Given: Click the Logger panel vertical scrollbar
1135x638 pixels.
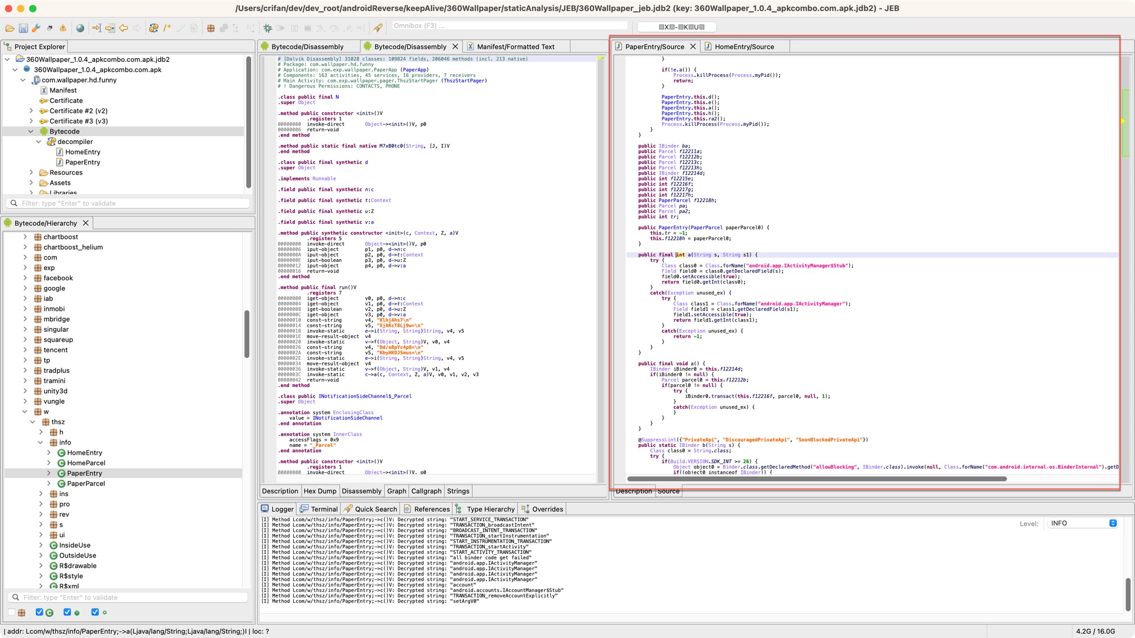Looking at the screenshot, I should coord(1127,594).
